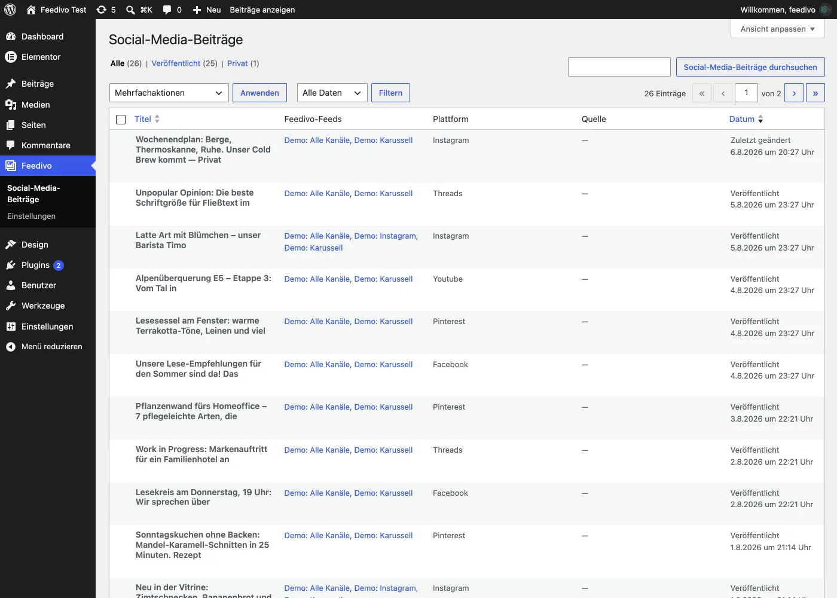Open the Einstellungen submenu under Feedivo
Viewport: 837px width, 598px height.
(31, 216)
